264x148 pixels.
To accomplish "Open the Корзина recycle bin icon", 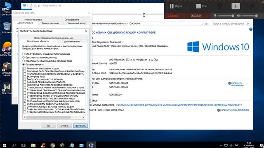I will pos(7,28).
